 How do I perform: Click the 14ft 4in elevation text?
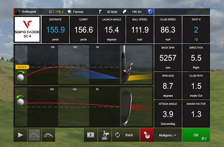point(137,12)
